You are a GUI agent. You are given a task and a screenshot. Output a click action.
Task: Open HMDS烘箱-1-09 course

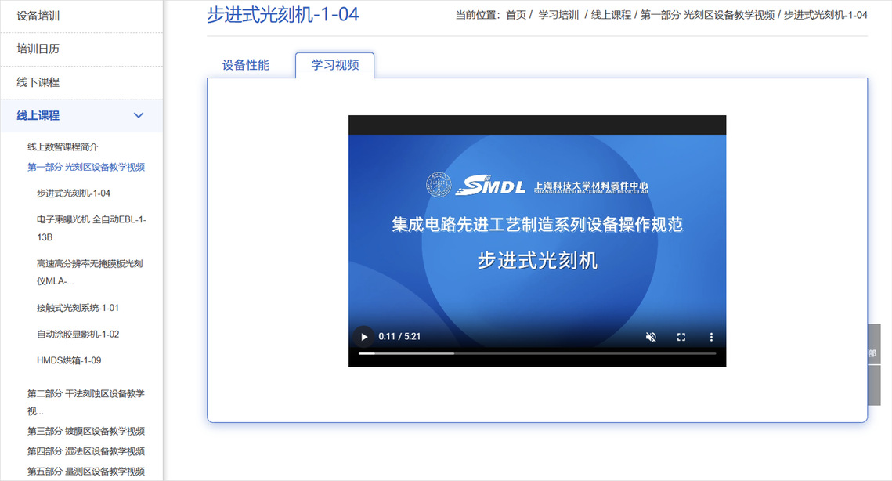pyautogui.click(x=69, y=360)
